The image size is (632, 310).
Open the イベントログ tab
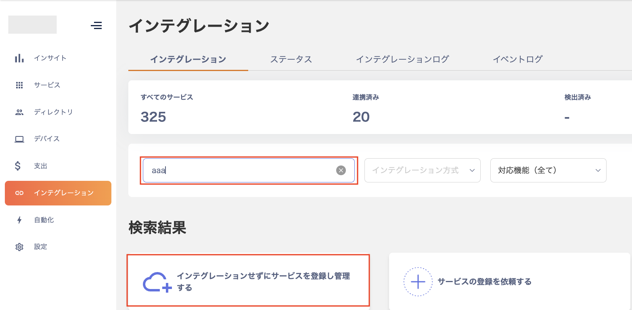(x=517, y=59)
